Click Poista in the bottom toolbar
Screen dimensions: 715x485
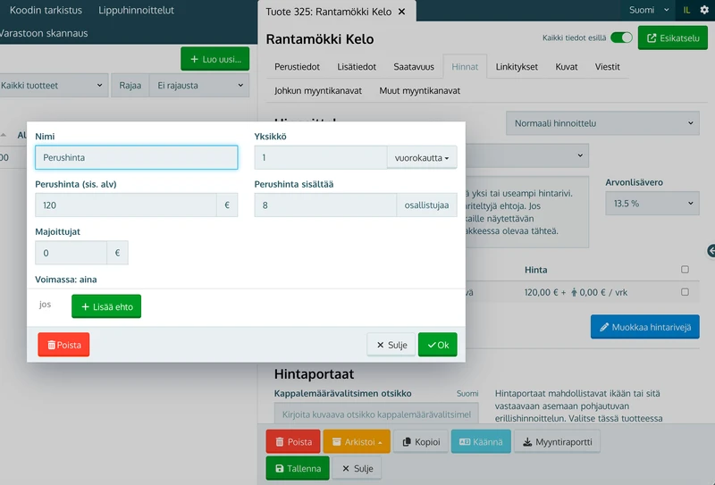point(293,442)
